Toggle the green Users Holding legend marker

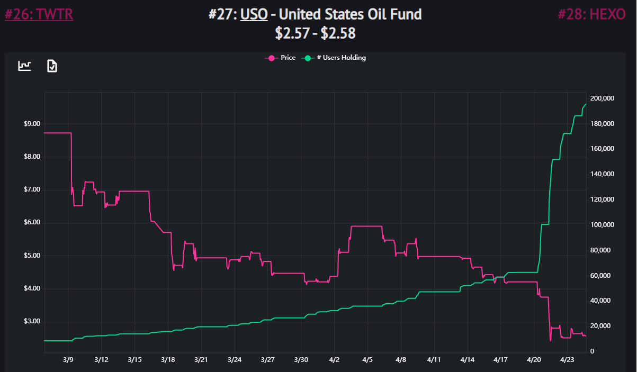coord(308,58)
